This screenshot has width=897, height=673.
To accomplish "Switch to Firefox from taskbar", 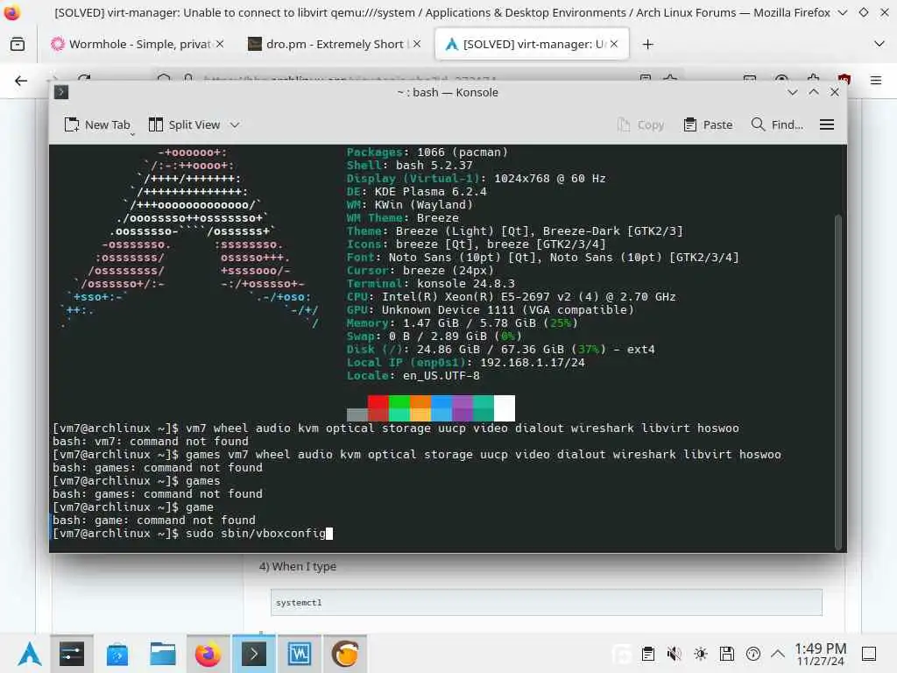I will click(x=208, y=654).
